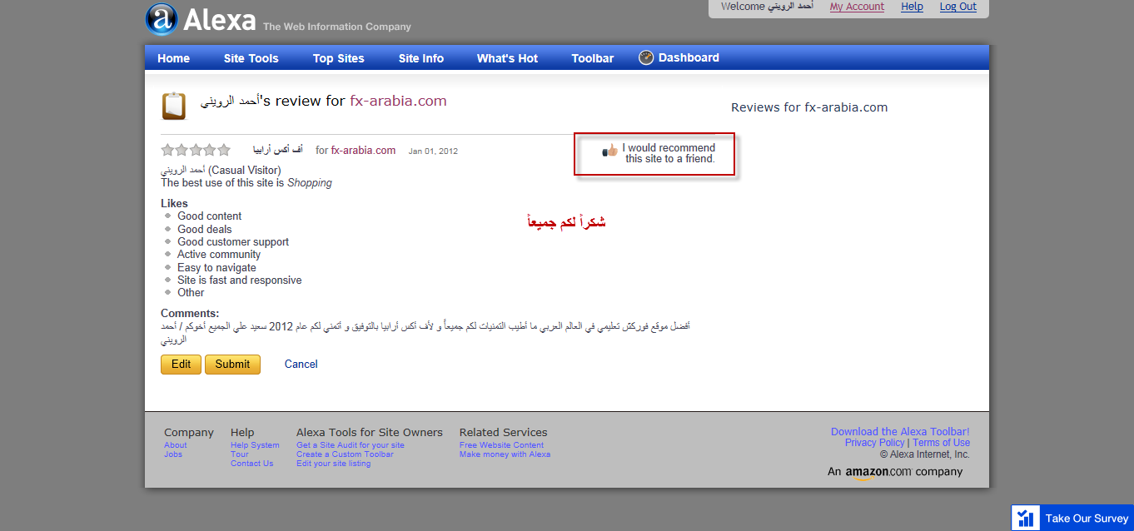Open the Site Tools menu
Image resolution: width=1134 pixels, height=531 pixels.
coord(251,58)
